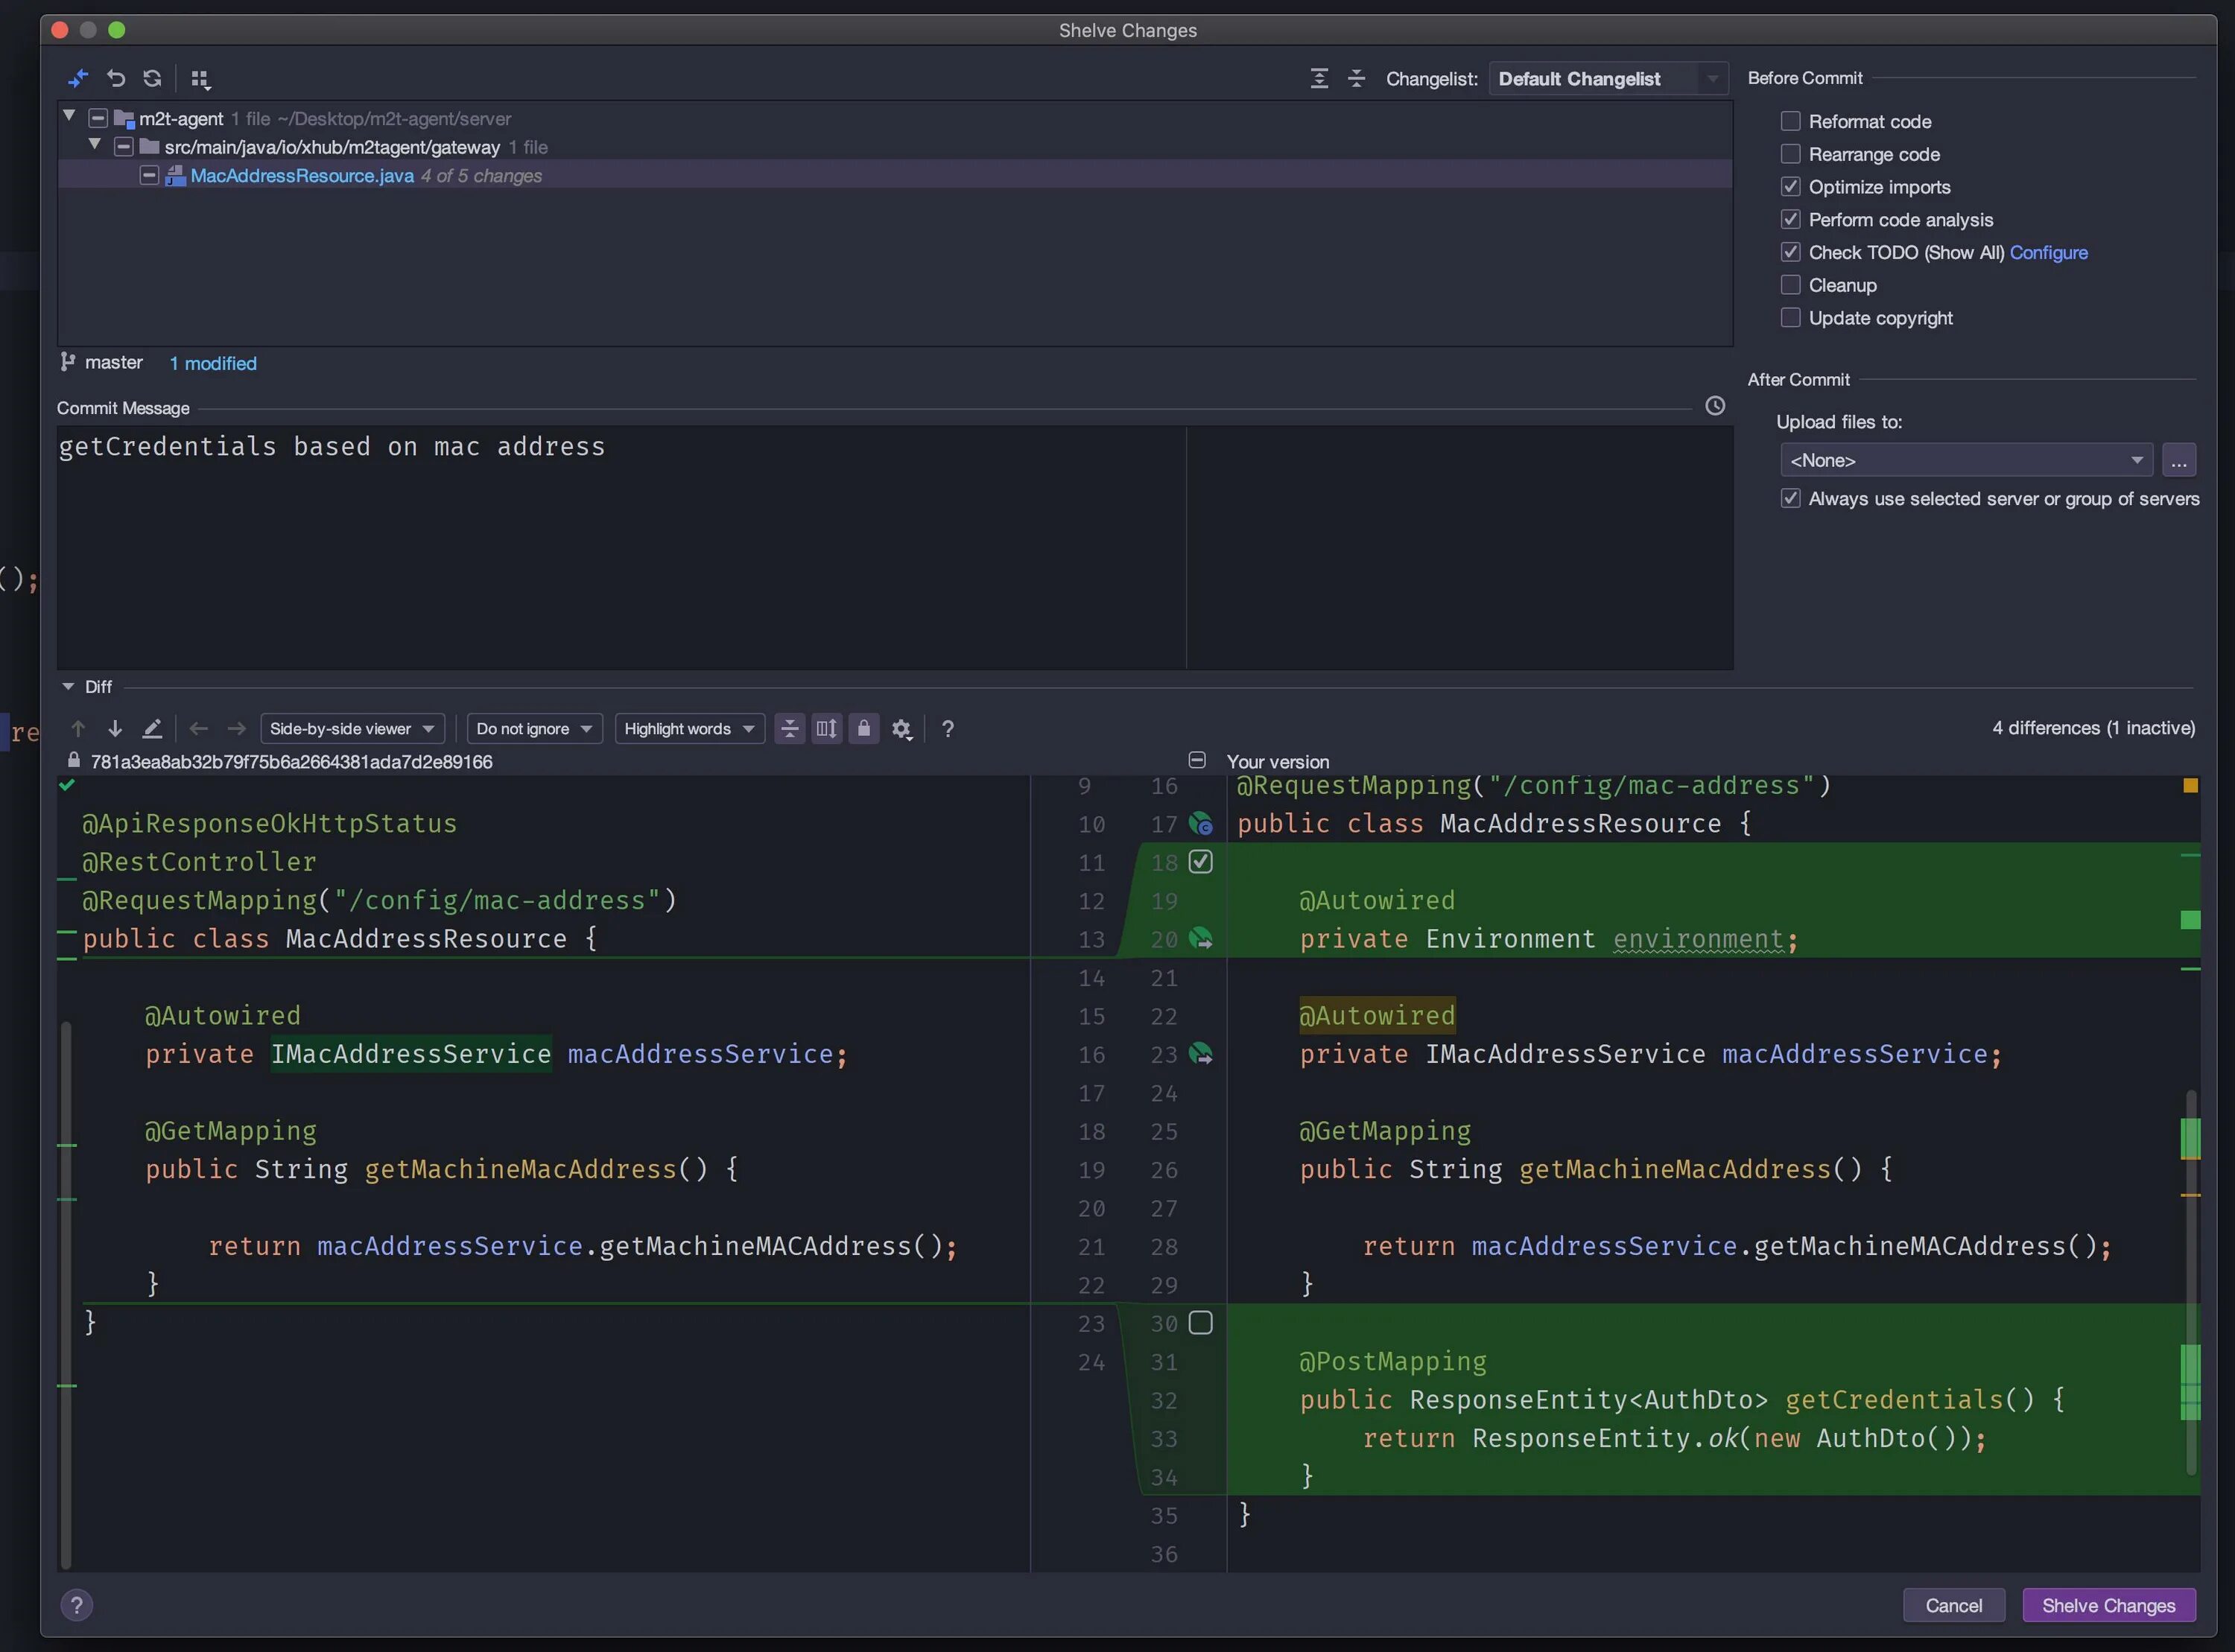Include the getCredentials change chunk checkbox
This screenshot has width=2235, height=1652.
[1200, 1323]
